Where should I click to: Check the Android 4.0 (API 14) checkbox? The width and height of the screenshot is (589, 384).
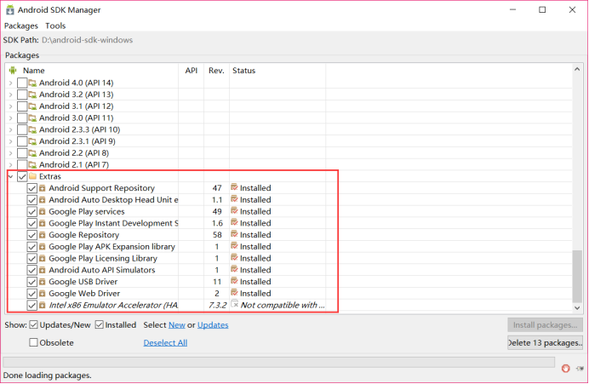(22, 83)
